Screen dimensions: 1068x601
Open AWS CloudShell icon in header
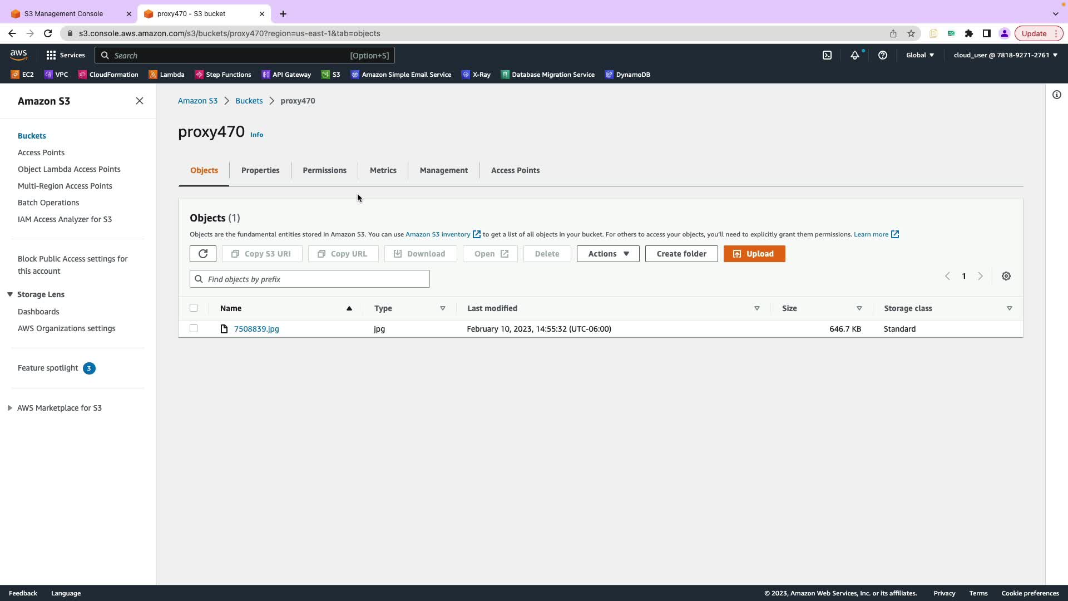pos(827,55)
